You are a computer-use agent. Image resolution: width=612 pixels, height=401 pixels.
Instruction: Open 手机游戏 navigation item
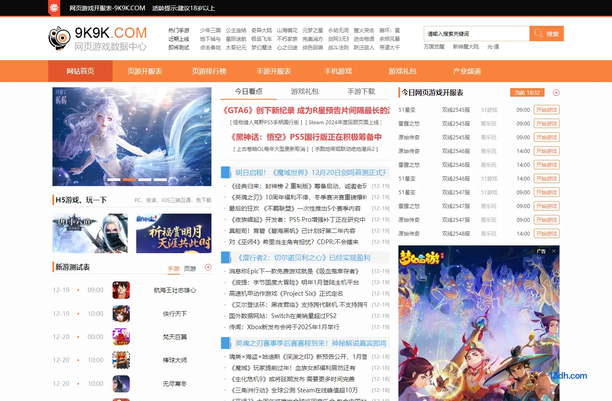click(x=338, y=71)
